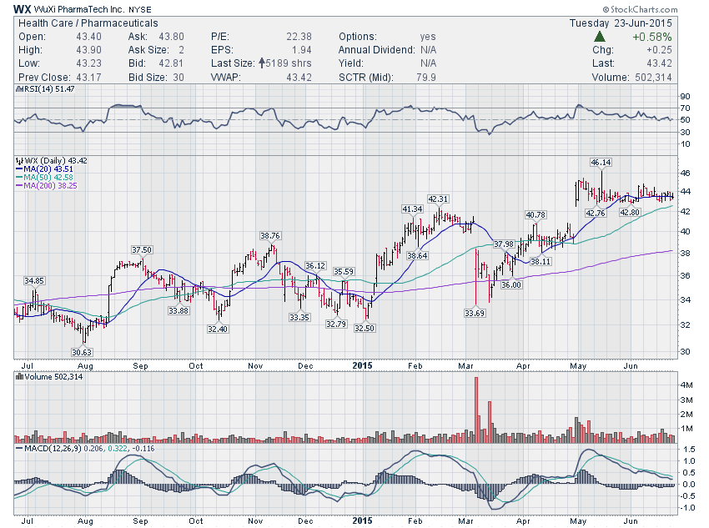Viewport: 709px width, 528px height.
Task: Click the Bid Size value 30
Action: click(x=179, y=78)
